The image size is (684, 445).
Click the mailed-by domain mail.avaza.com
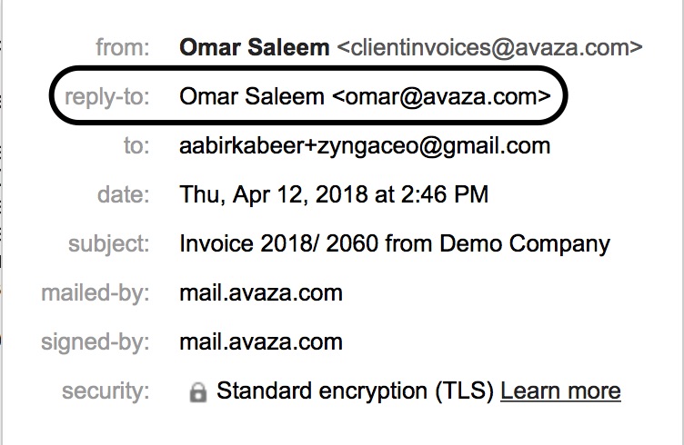coord(261,292)
